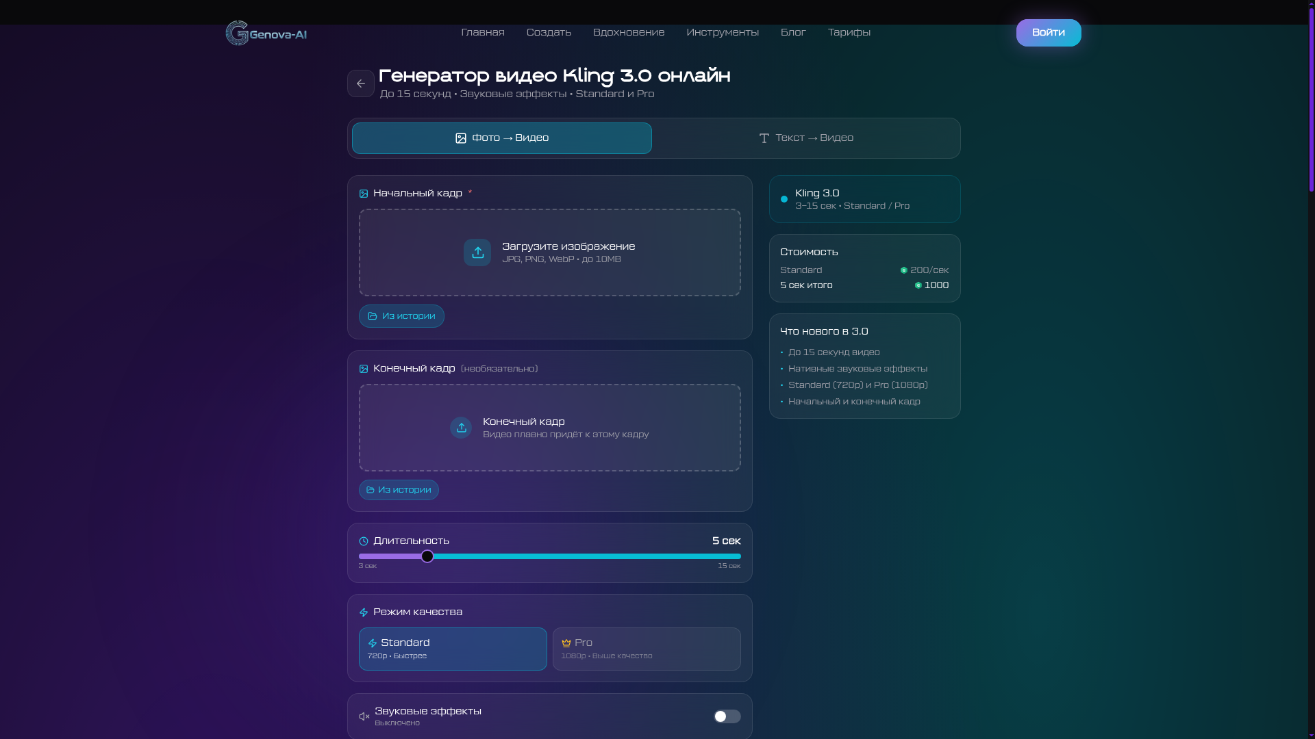Screen dimensions: 1315x739
Task: Click the Нативные звуковые эффекты item
Action: pos(858,369)
